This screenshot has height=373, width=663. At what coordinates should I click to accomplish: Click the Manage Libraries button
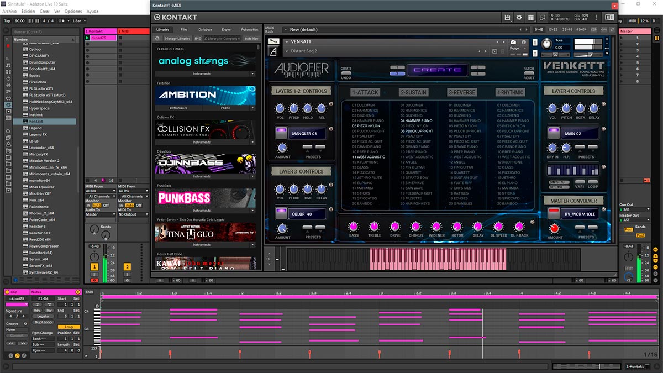(177, 39)
